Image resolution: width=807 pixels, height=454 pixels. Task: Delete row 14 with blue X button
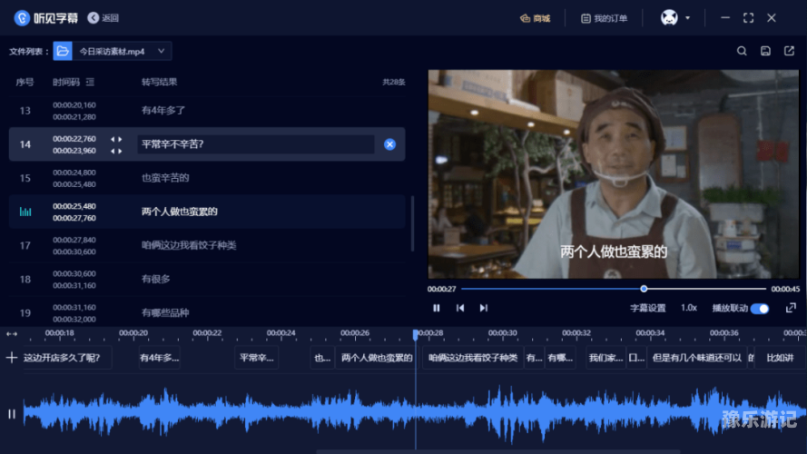click(x=389, y=144)
